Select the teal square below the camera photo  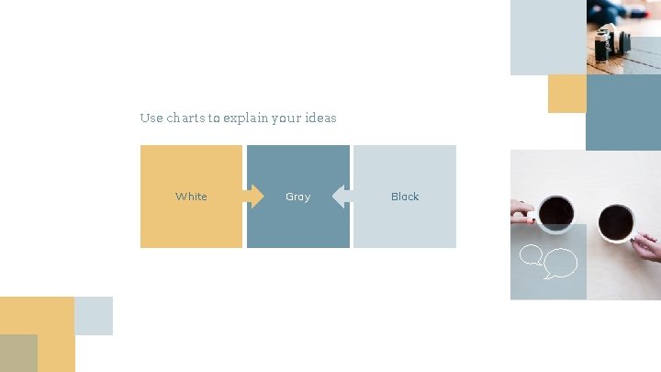pos(623,112)
